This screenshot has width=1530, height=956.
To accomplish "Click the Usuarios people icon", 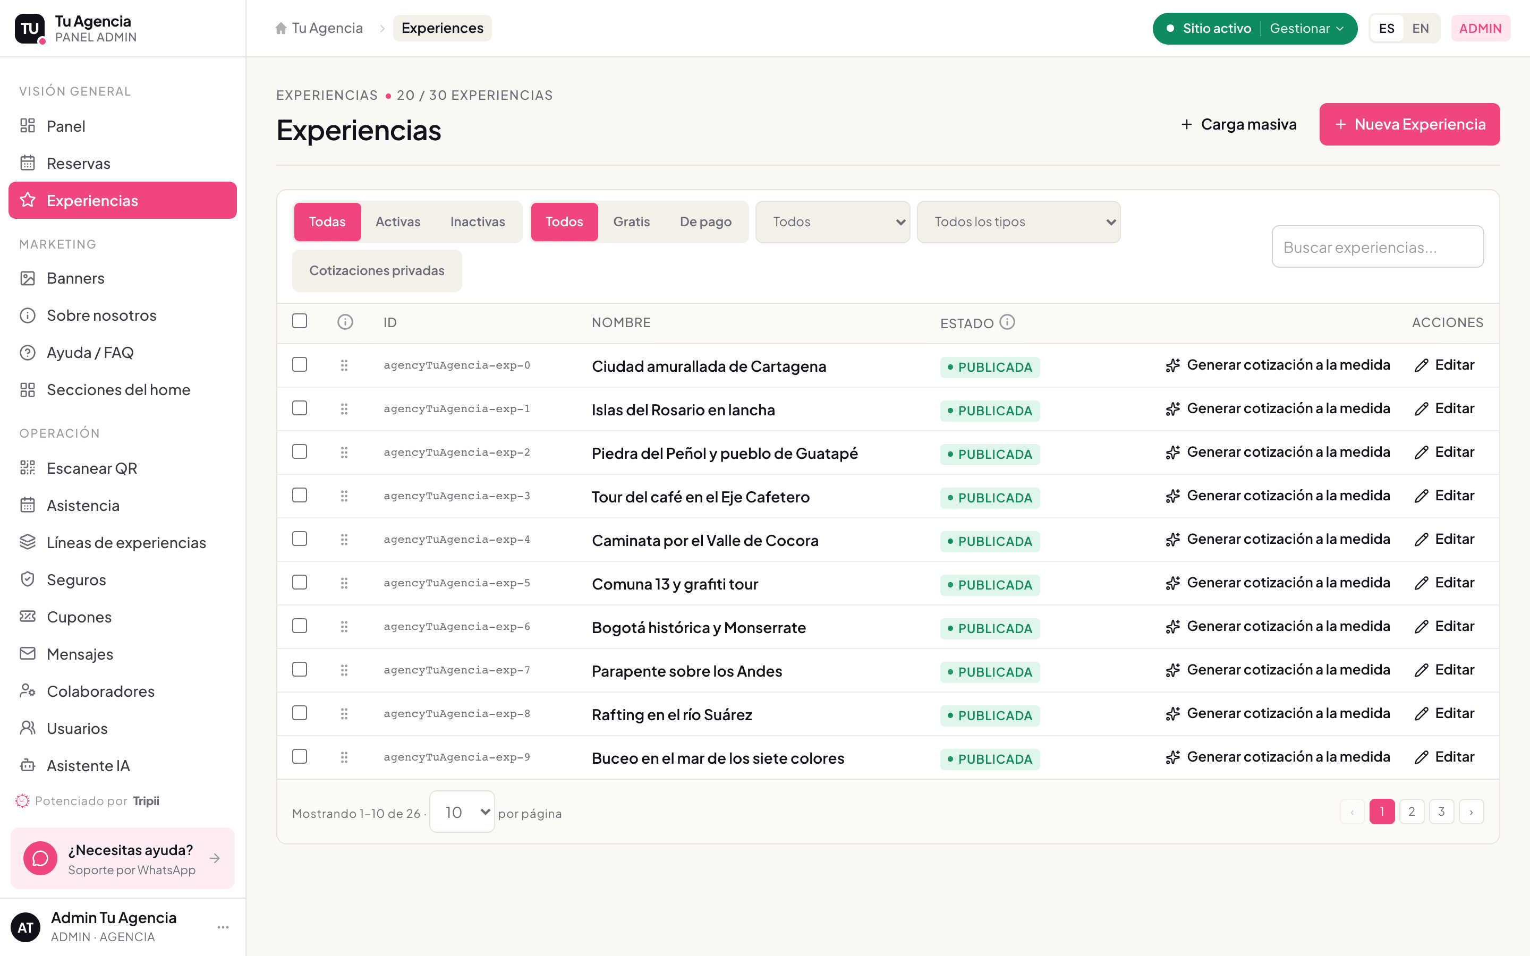I will [27, 728].
